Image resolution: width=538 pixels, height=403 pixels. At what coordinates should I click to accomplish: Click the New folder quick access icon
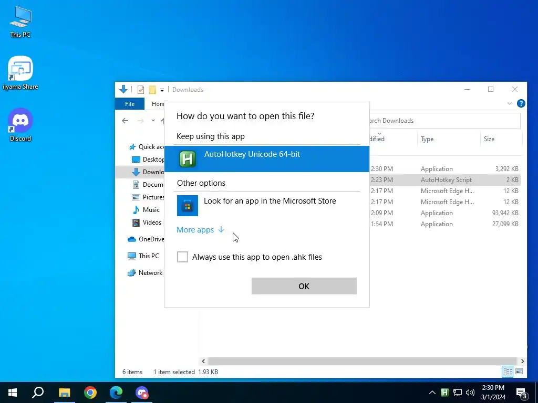point(152,90)
